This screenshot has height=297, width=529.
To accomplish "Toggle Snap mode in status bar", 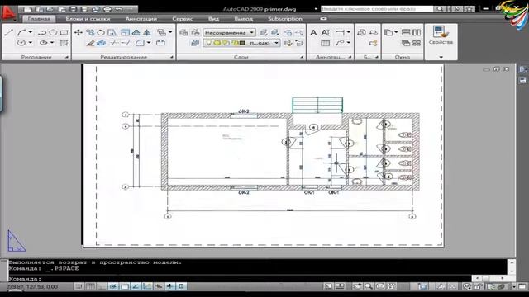I will tap(79, 286).
